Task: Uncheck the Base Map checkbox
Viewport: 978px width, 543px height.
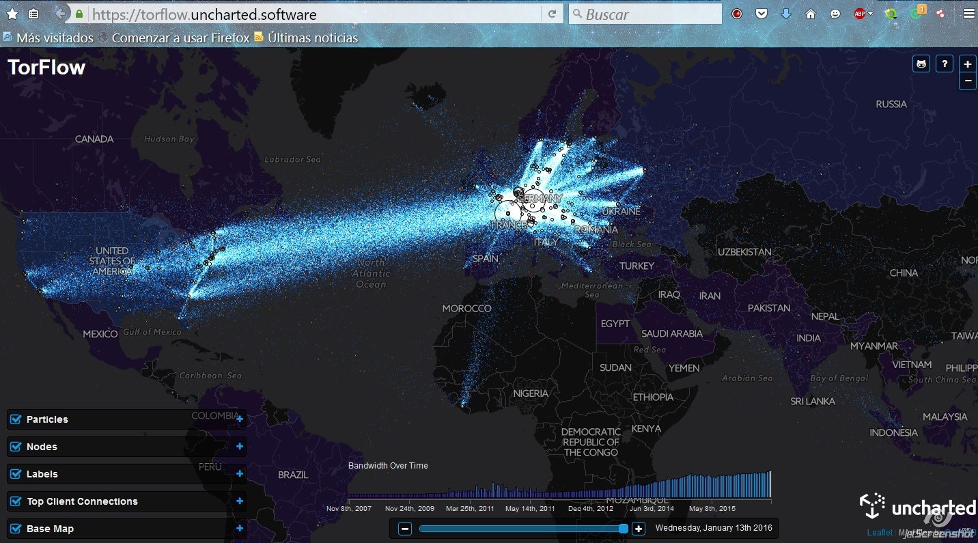Action: (16, 529)
